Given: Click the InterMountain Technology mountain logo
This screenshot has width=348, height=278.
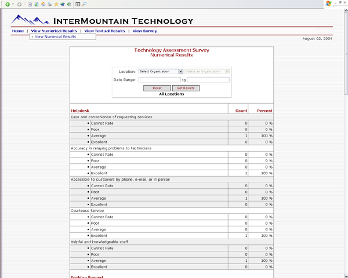Looking at the screenshot, I should coord(30,20).
